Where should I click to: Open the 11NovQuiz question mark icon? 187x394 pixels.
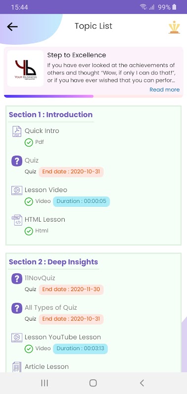point(17,278)
